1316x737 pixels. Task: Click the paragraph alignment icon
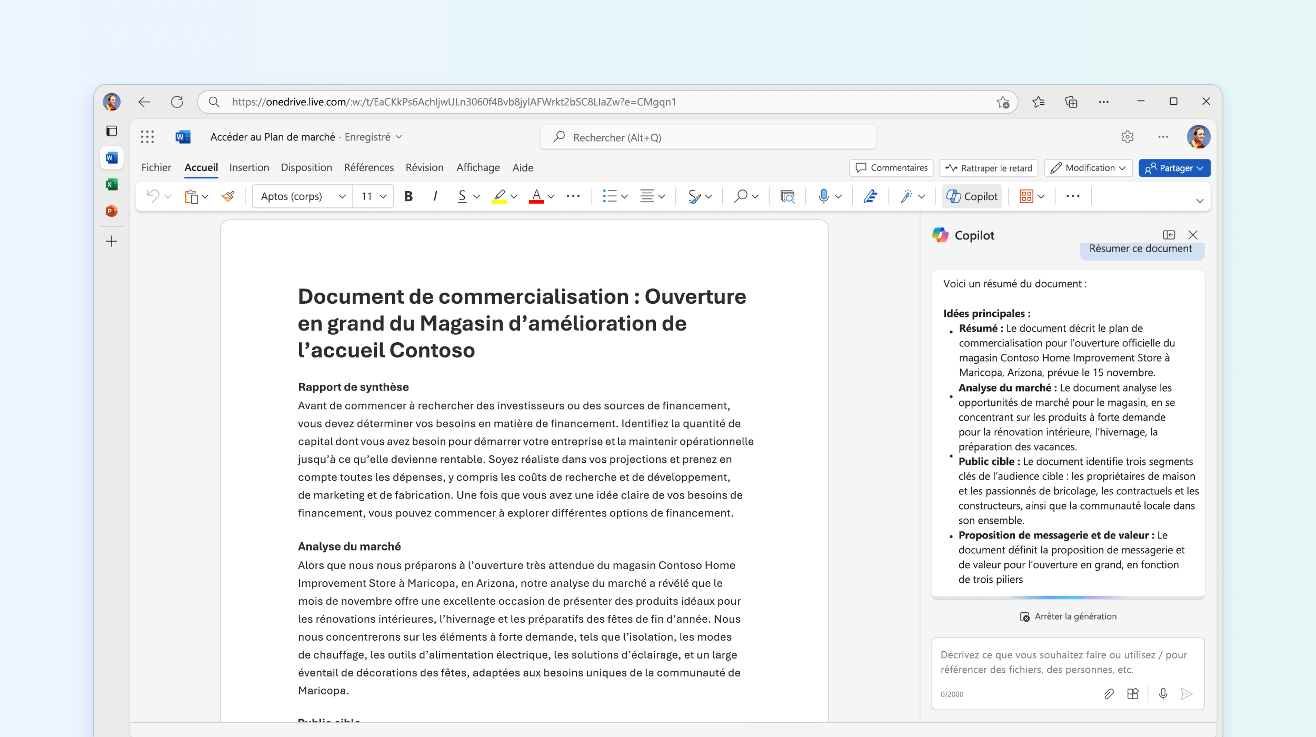(647, 196)
